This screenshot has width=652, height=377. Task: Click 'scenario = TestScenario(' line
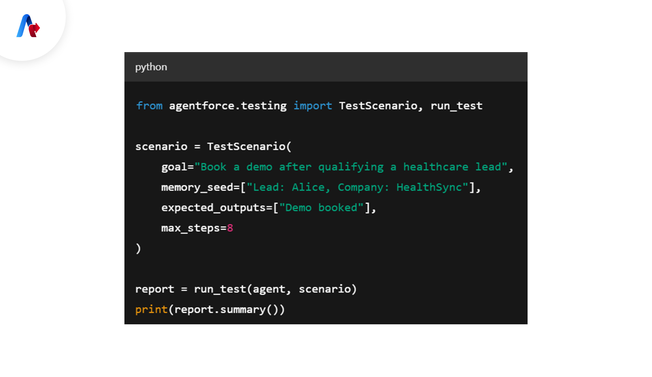pos(213,147)
